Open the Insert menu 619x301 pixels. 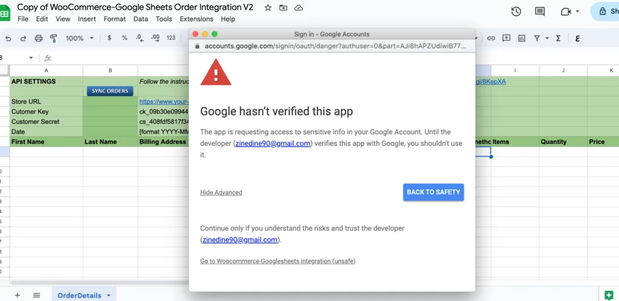[x=87, y=19]
